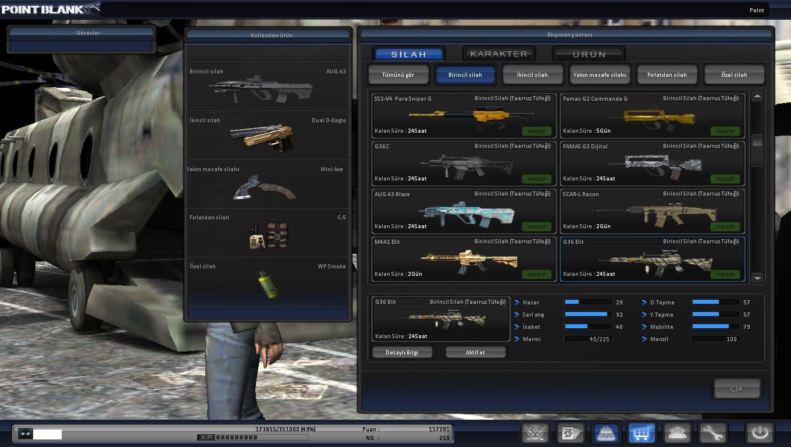791x447 pixels.
Task: Switch to the KARAKTER tab
Action: (498, 54)
